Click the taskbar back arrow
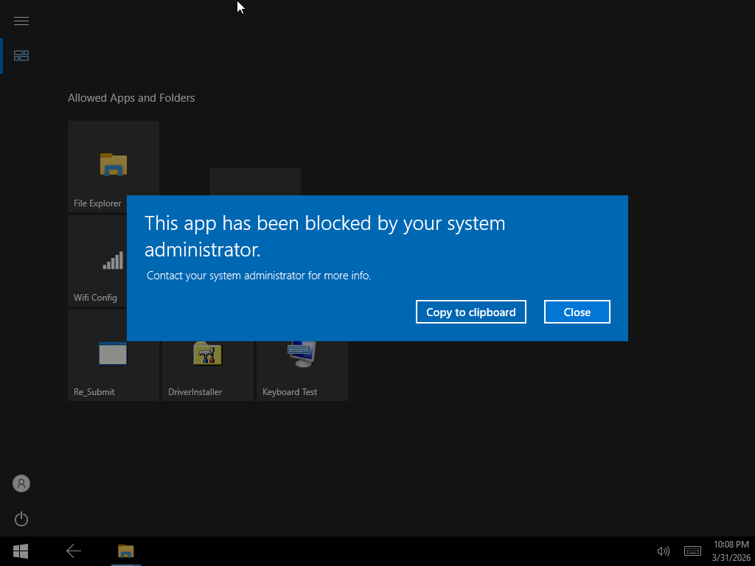The width and height of the screenshot is (755, 566). click(74, 551)
